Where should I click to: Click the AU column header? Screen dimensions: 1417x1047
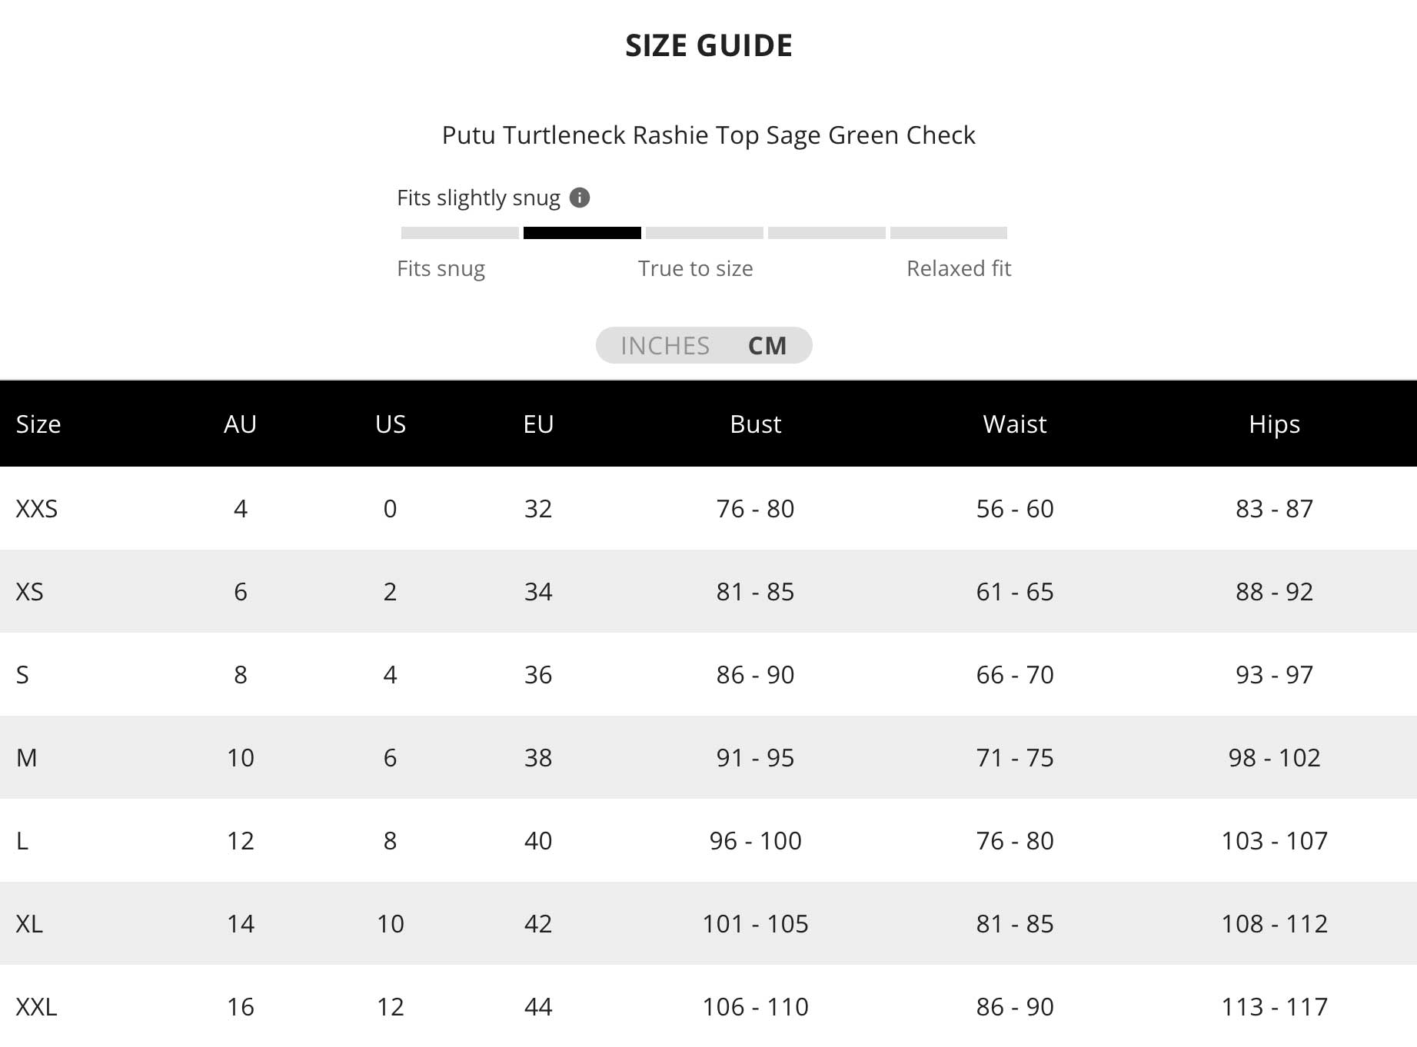240,424
